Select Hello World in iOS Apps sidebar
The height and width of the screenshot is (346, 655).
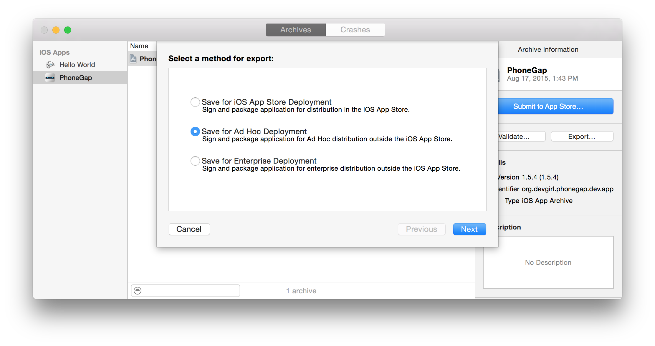[80, 65]
